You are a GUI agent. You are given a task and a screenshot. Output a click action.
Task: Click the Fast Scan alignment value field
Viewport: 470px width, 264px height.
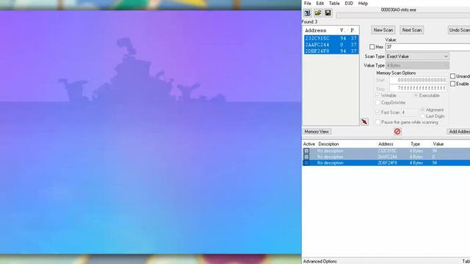click(x=410, y=112)
